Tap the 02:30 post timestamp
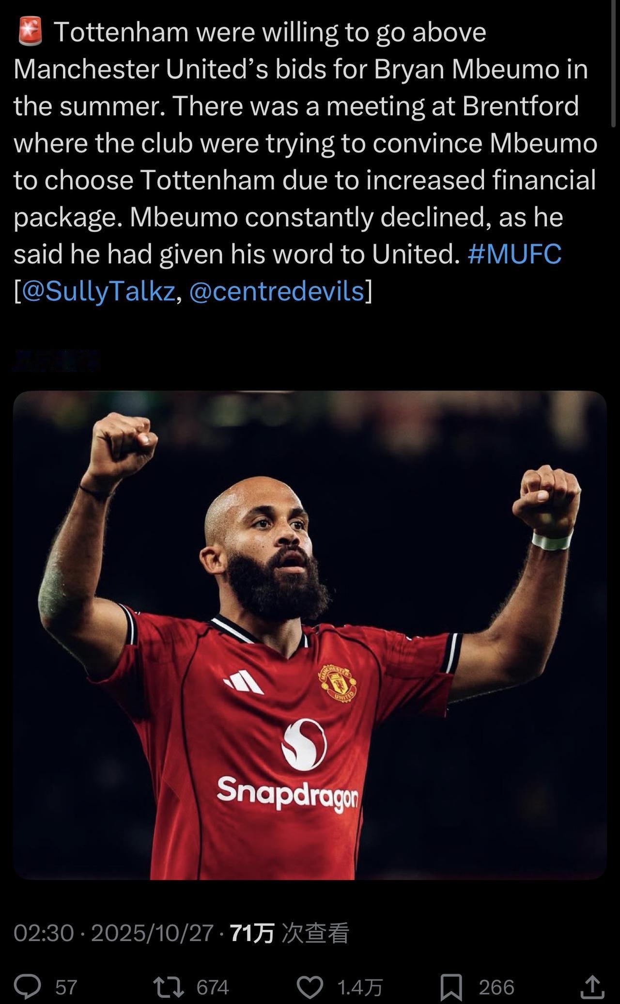The image size is (620, 1004). point(44,932)
